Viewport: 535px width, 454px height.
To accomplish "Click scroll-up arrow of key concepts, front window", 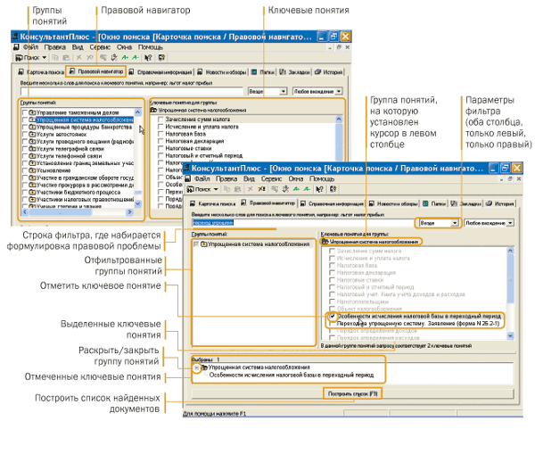I will click(510, 251).
